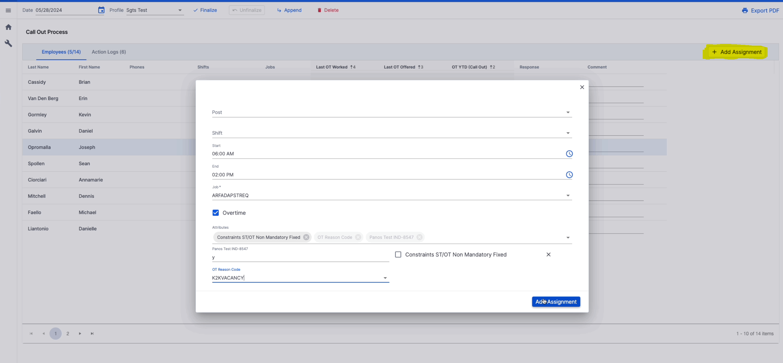Screen dimensions: 783x363
Task: Expand the Attributes dropdown arrow
Action: point(568,237)
